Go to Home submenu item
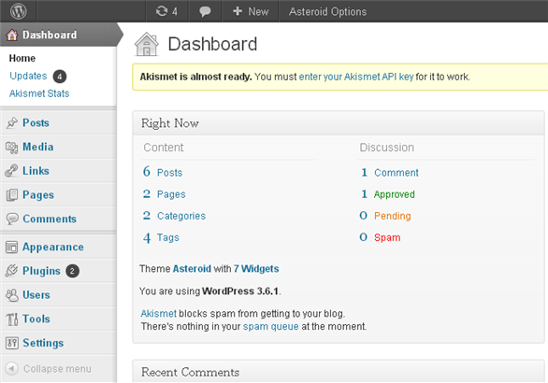 click(22, 58)
